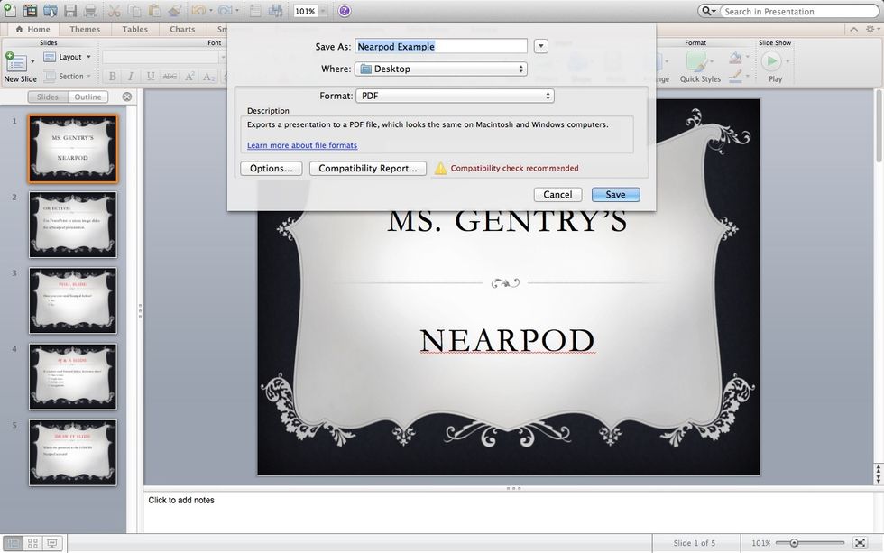Click the Slide 1 of 5 status text

694,543
